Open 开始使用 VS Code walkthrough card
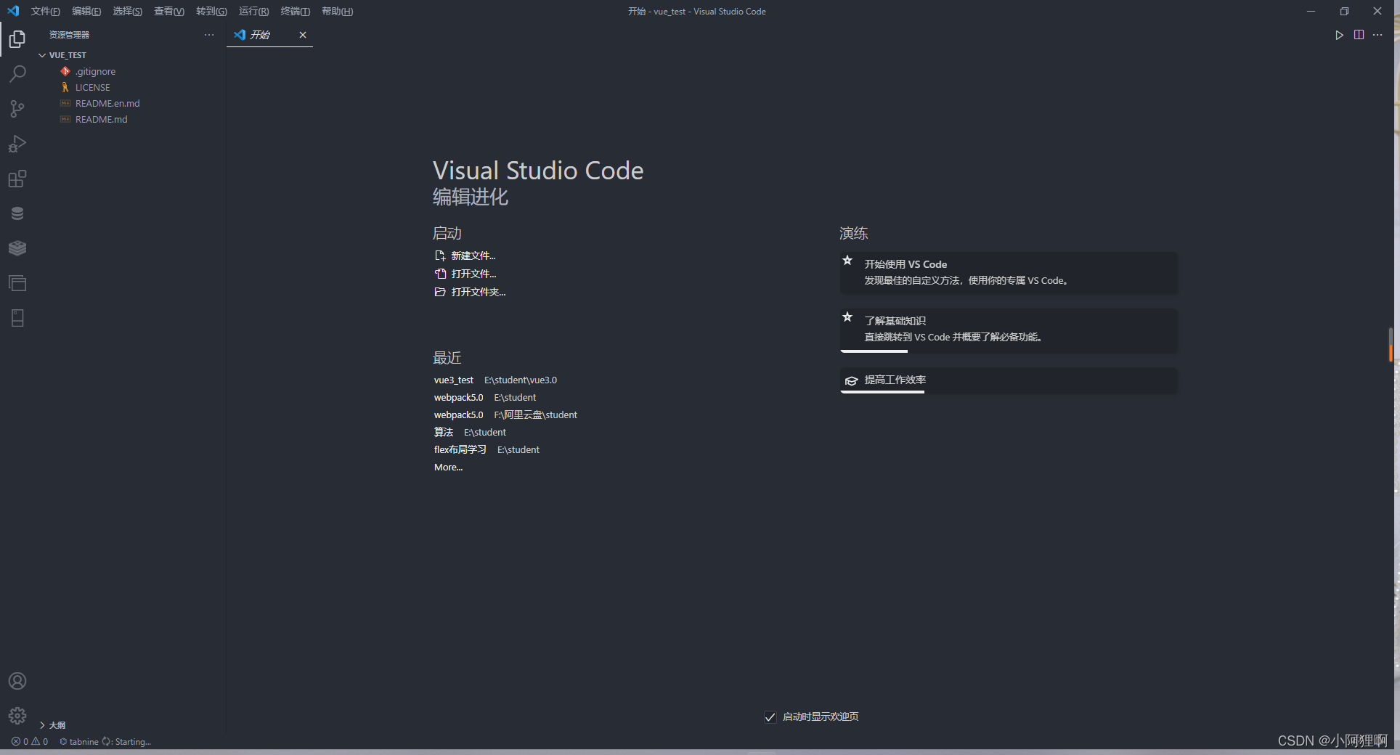Screen dimensions: 1400x755 coord(1009,273)
